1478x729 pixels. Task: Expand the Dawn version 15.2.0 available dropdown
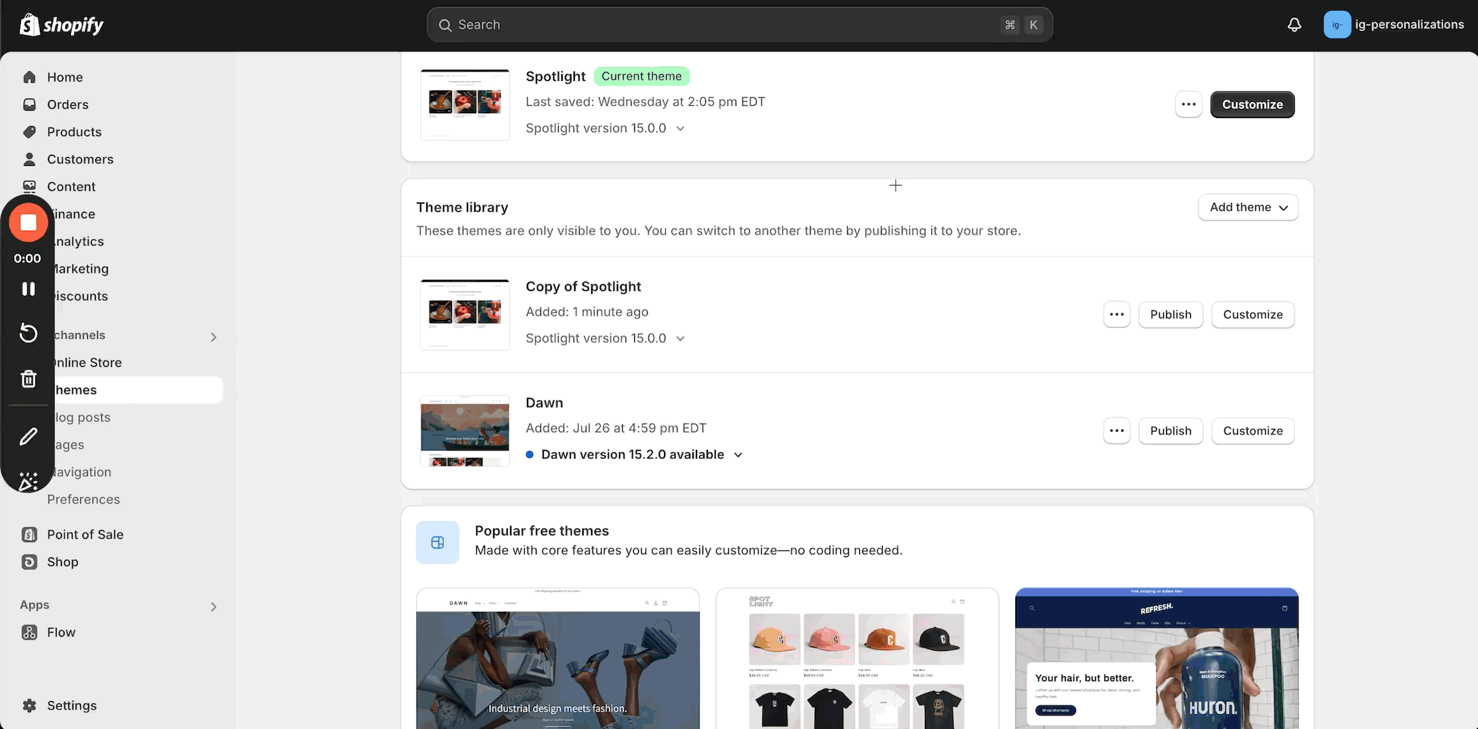[x=738, y=455]
